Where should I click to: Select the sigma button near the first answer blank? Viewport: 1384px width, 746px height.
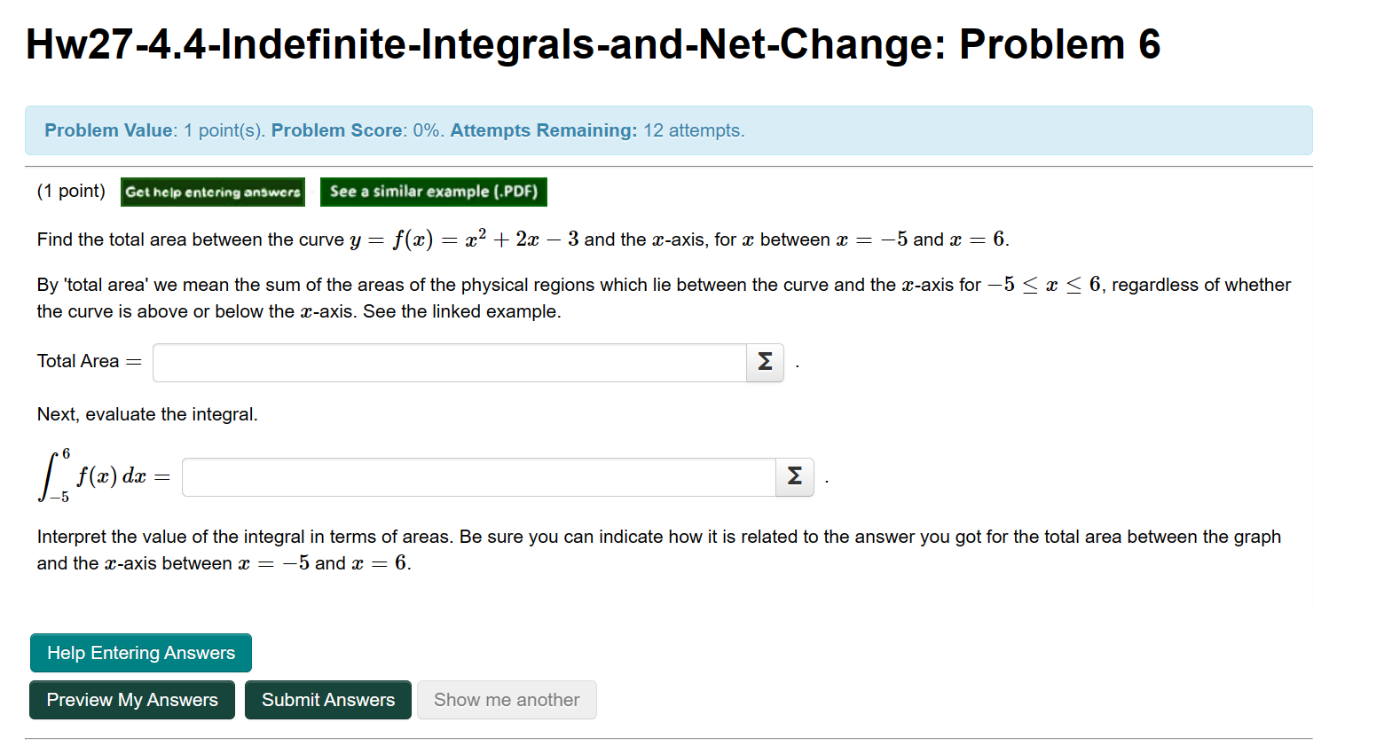click(764, 362)
